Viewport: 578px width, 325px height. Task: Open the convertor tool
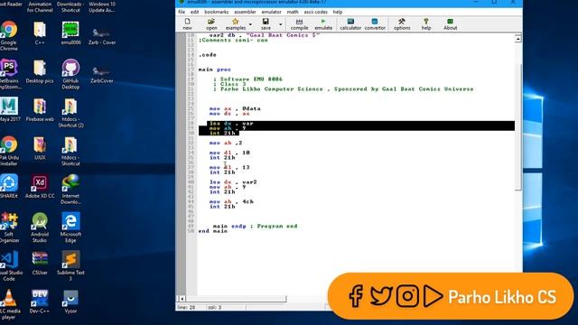(x=375, y=24)
